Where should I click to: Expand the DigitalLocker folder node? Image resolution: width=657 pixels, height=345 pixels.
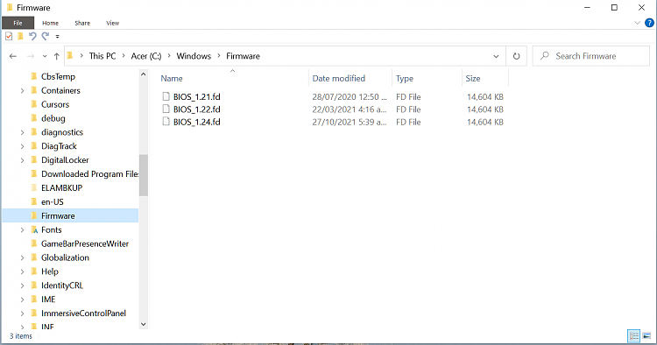coord(22,160)
